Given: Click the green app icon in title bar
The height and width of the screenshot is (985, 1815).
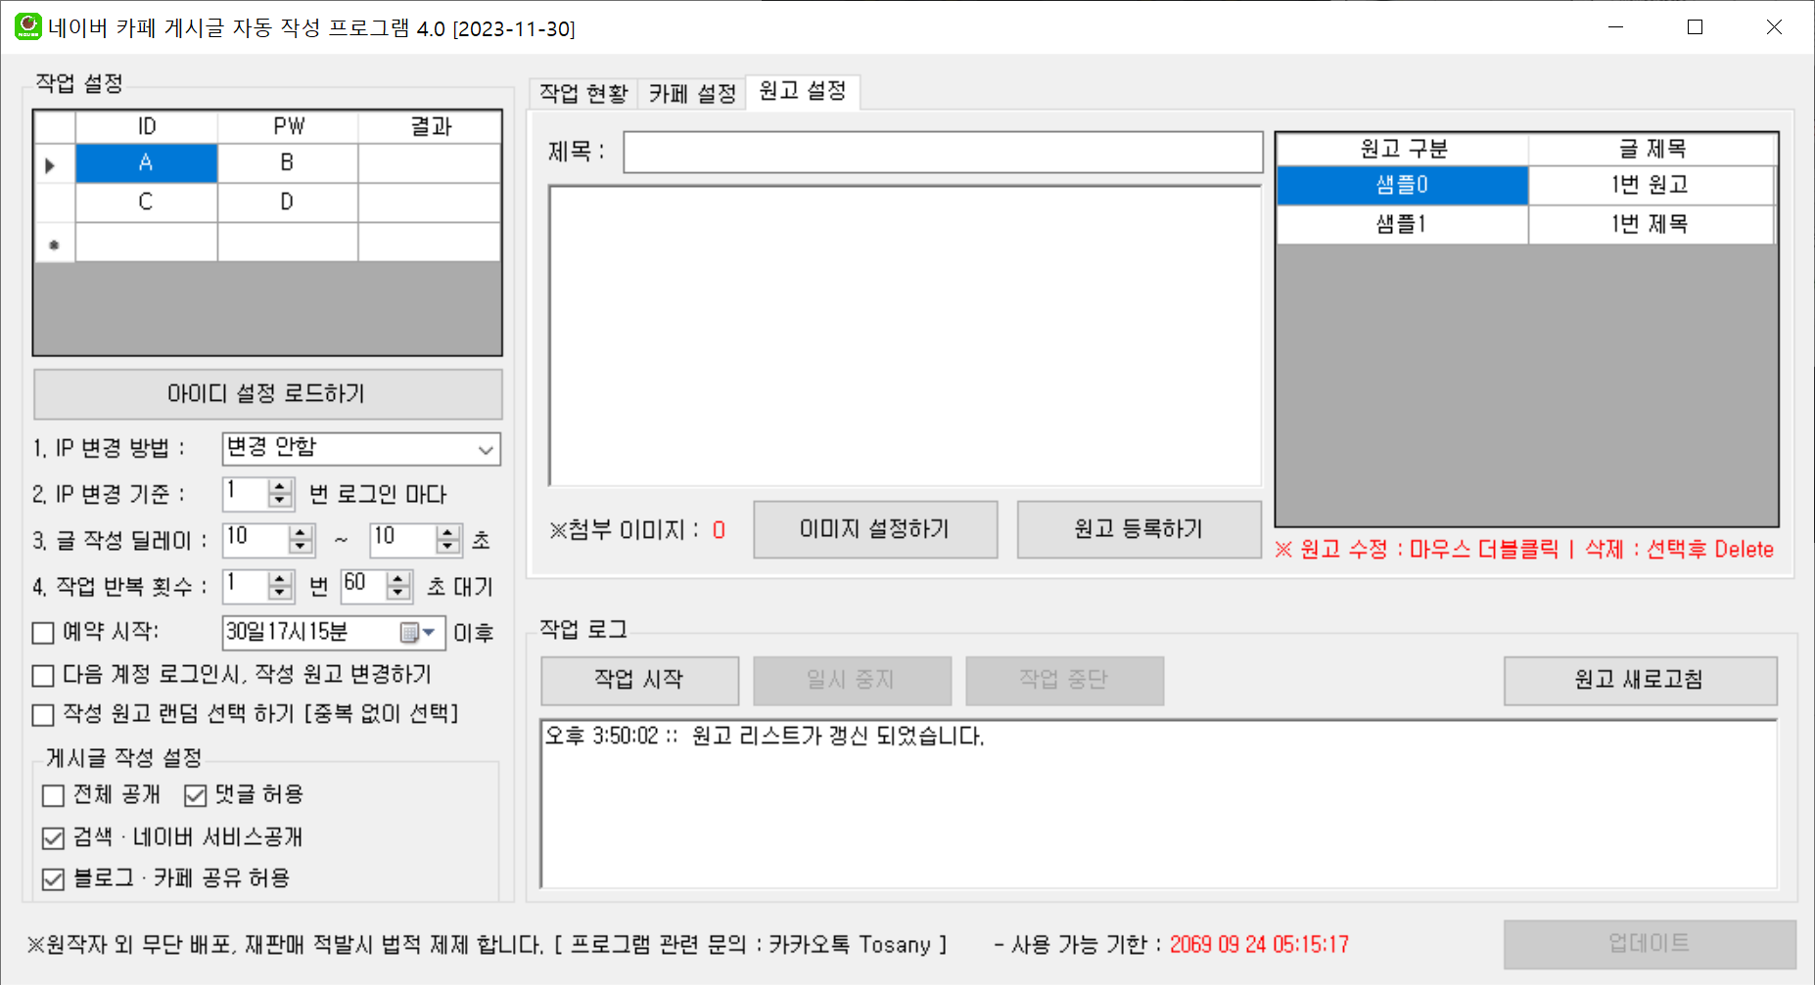Looking at the screenshot, I should click(28, 26).
